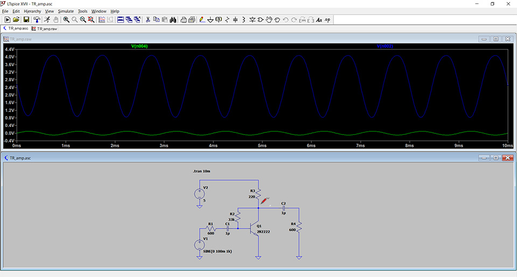
Task: Save the schematic with the floppy disk icon
Action: 26,20
